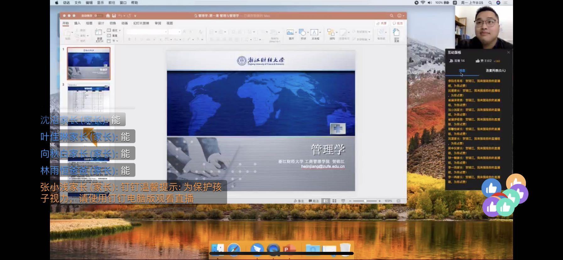The width and height of the screenshot is (563, 260).
Task: Open the font name combo box
Action: click(x=146, y=32)
